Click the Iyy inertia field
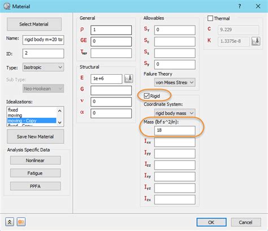The image size is (268, 231). tap(175, 153)
